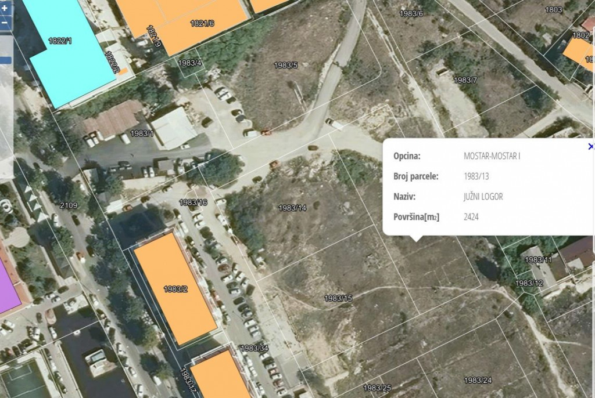Image resolution: width=595 pixels, height=398 pixels.
Task: Select the orange building labeled 1983/2
Action: [175, 288]
